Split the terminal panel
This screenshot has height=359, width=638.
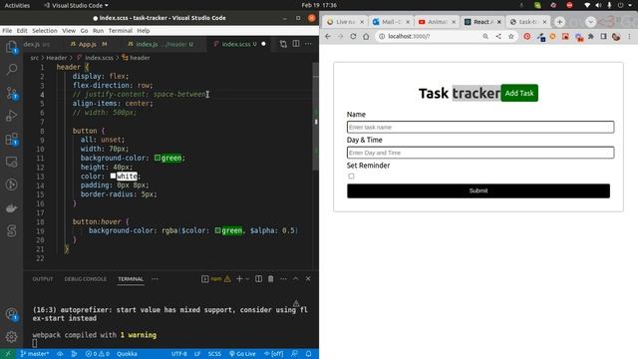258,279
